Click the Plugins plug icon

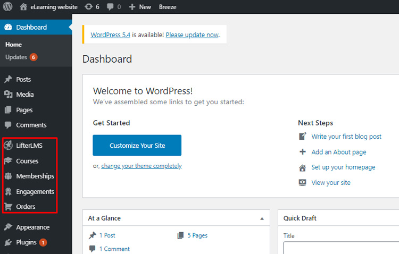[x=8, y=242]
